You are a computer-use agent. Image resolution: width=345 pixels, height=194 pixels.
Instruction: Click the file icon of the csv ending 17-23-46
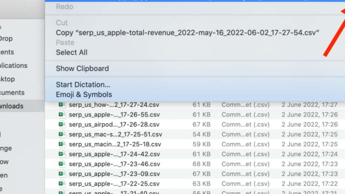pyautogui.click(x=62, y=164)
